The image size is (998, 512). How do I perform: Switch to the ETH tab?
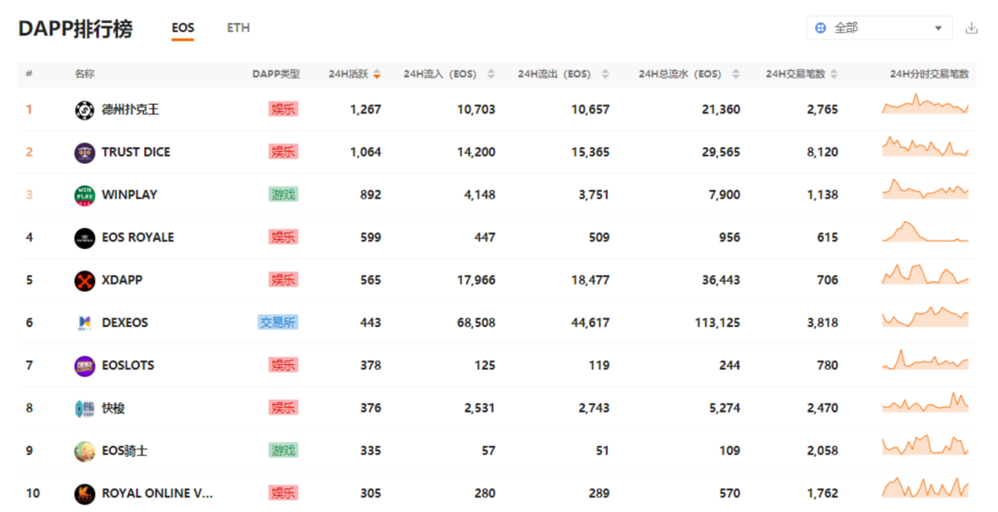click(238, 28)
